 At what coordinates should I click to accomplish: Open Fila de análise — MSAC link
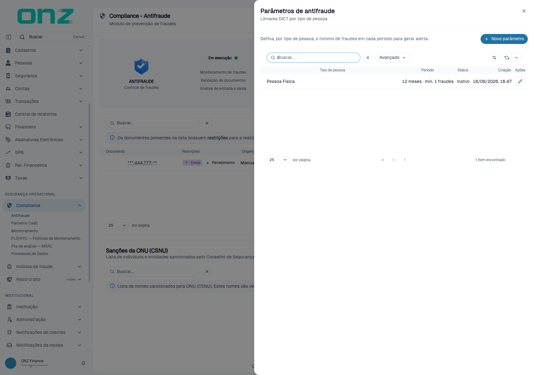click(x=32, y=246)
